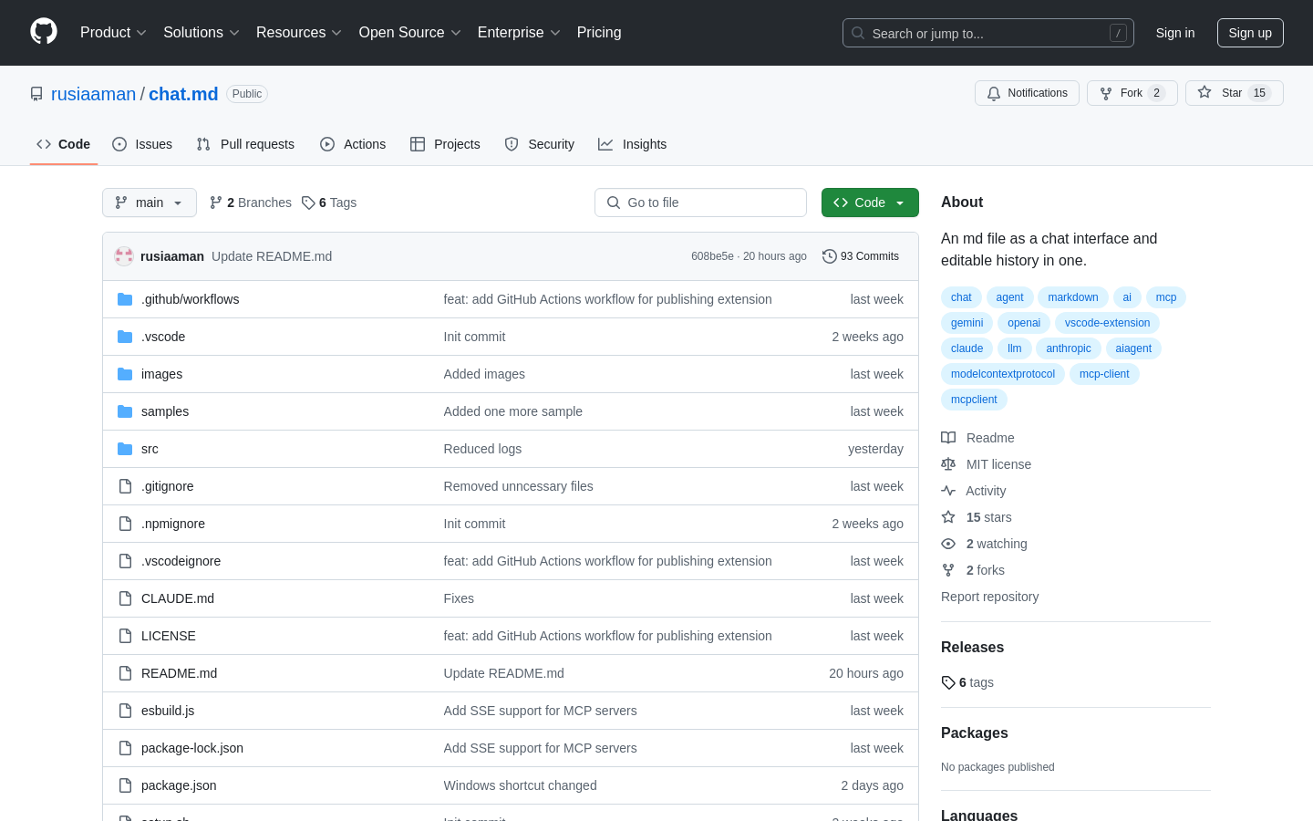The image size is (1313, 821).
Task: Focus the Search or jump to field
Action: (x=988, y=33)
